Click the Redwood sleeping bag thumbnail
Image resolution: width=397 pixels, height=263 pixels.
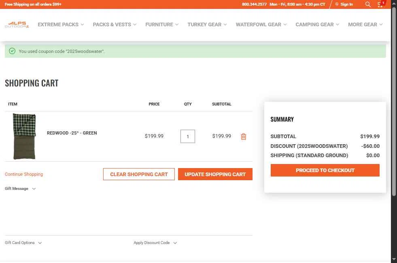click(24, 136)
